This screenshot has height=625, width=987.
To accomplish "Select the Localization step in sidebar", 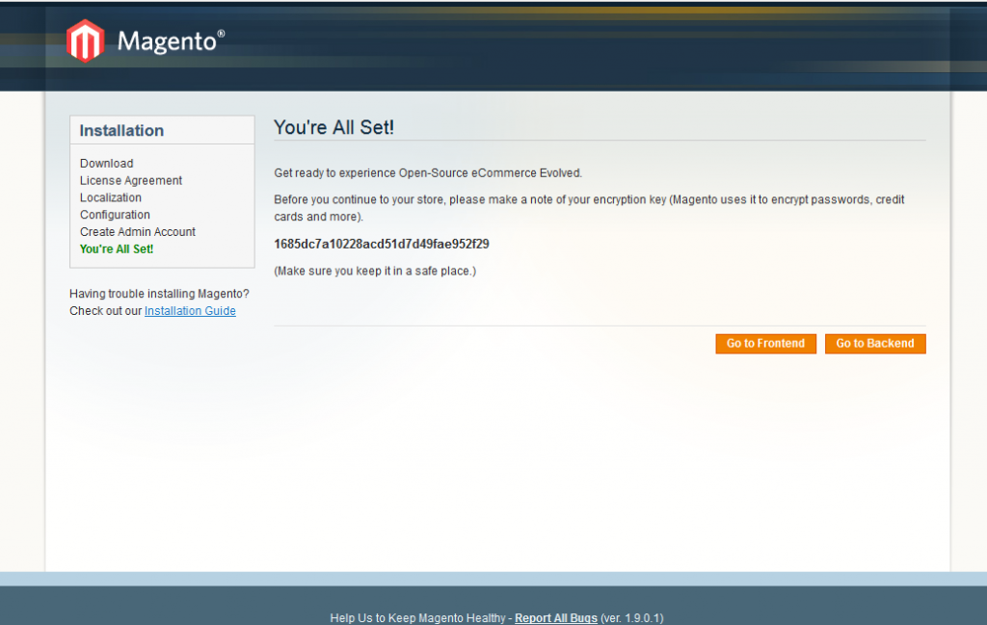I will [x=110, y=197].
